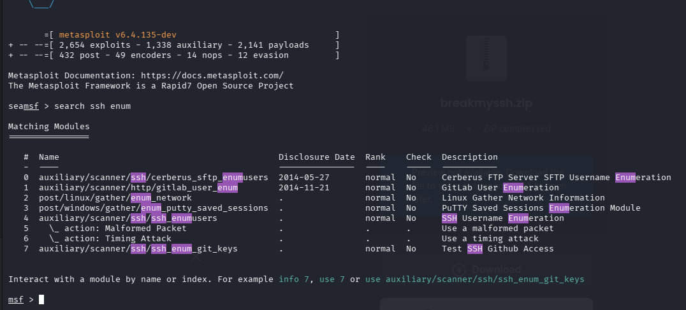The height and width of the screenshot is (310, 686).
Task: Click the 'use 7' example command
Action: (332, 279)
